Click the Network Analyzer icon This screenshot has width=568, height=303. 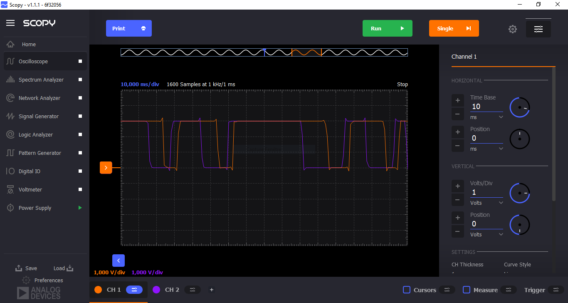[10, 98]
